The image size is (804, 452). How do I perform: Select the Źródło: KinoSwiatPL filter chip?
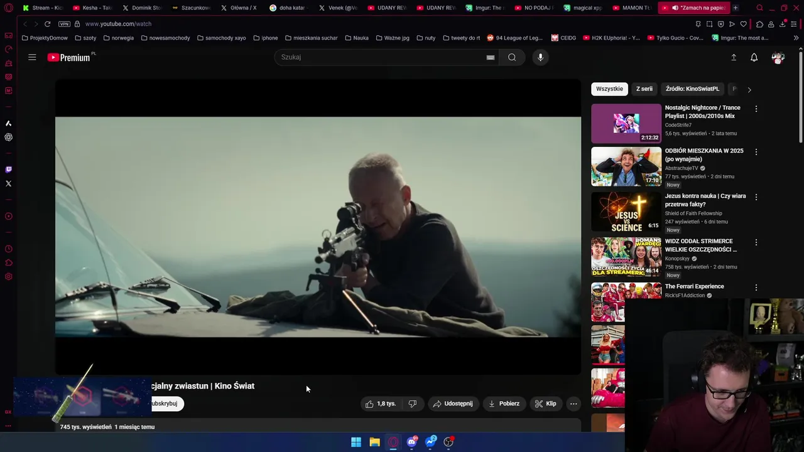[692, 89]
